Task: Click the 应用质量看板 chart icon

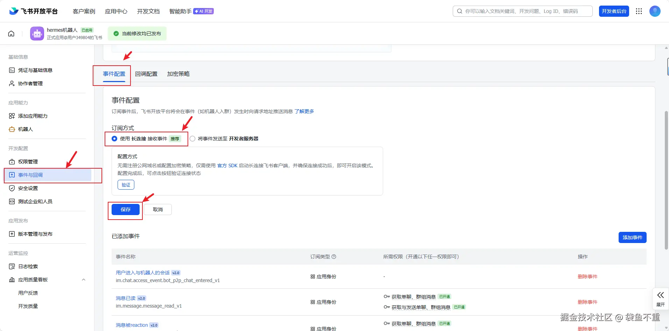Action: (x=12, y=280)
